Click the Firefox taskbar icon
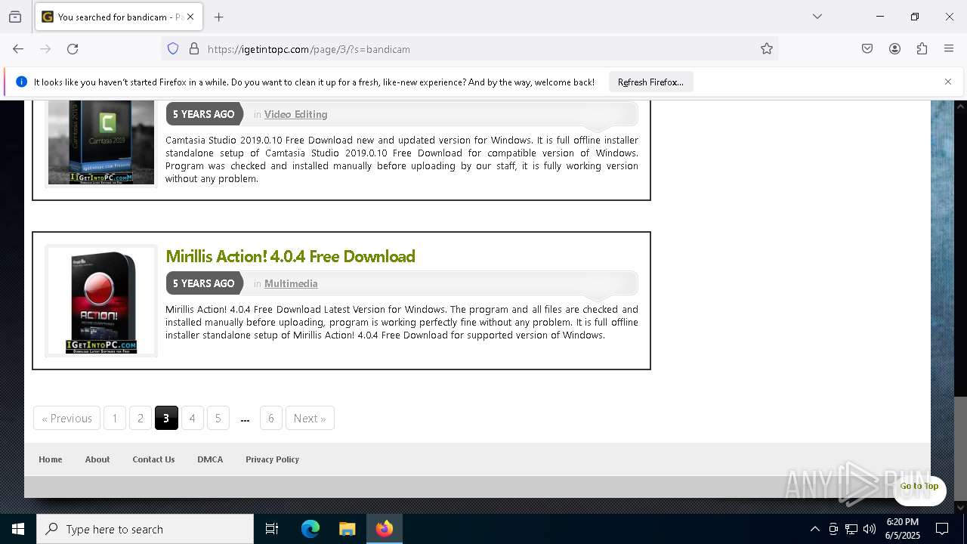The width and height of the screenshot is (967, 544). pos(385,529)
